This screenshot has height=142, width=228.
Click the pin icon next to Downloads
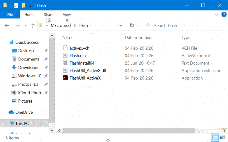(x=46, y=68)
